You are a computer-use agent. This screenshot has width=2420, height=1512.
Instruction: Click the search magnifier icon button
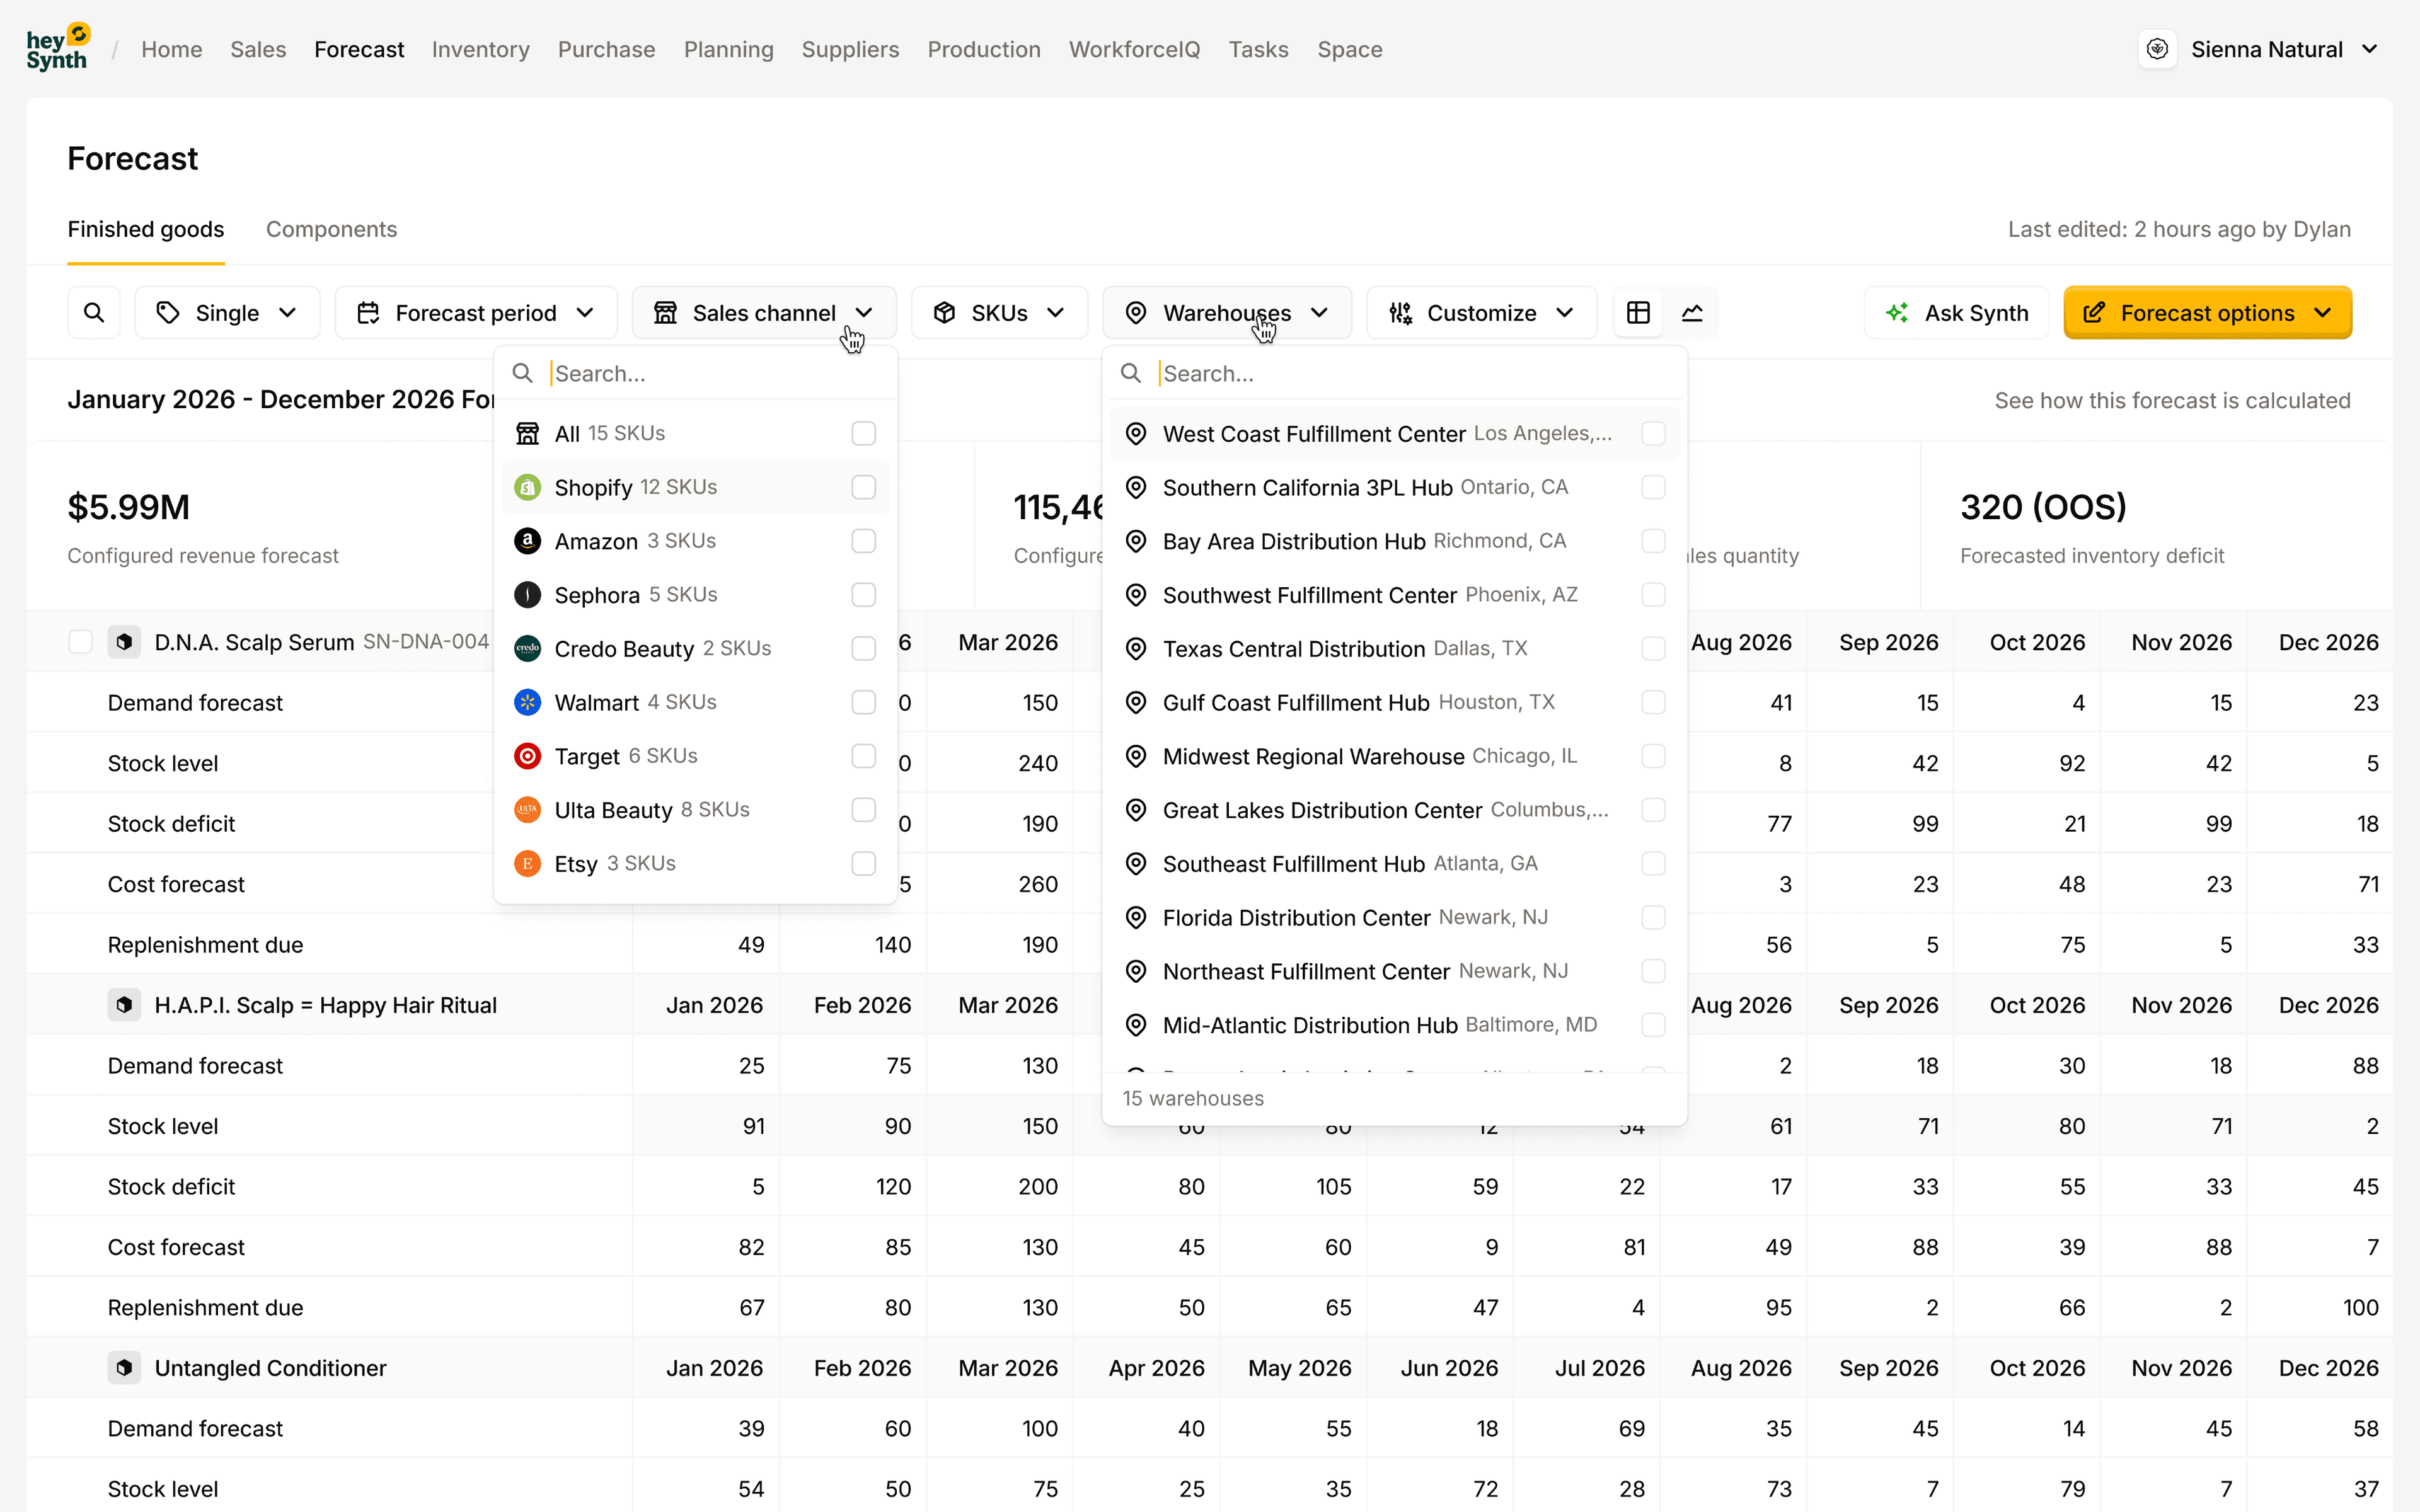pos(94,313)
